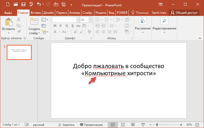Open the font size 48 dropdown

point(90,20)
